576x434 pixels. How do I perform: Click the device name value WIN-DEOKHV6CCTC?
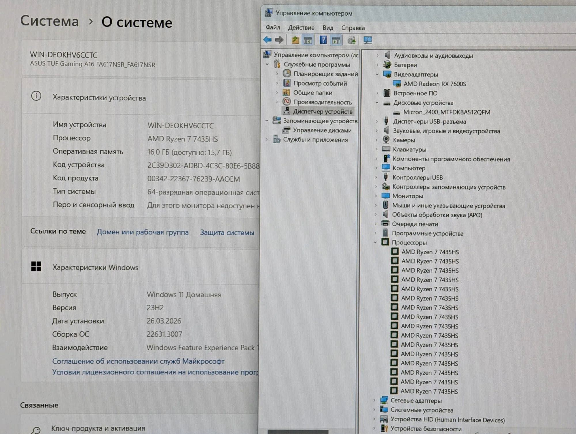tap(181, 126)
